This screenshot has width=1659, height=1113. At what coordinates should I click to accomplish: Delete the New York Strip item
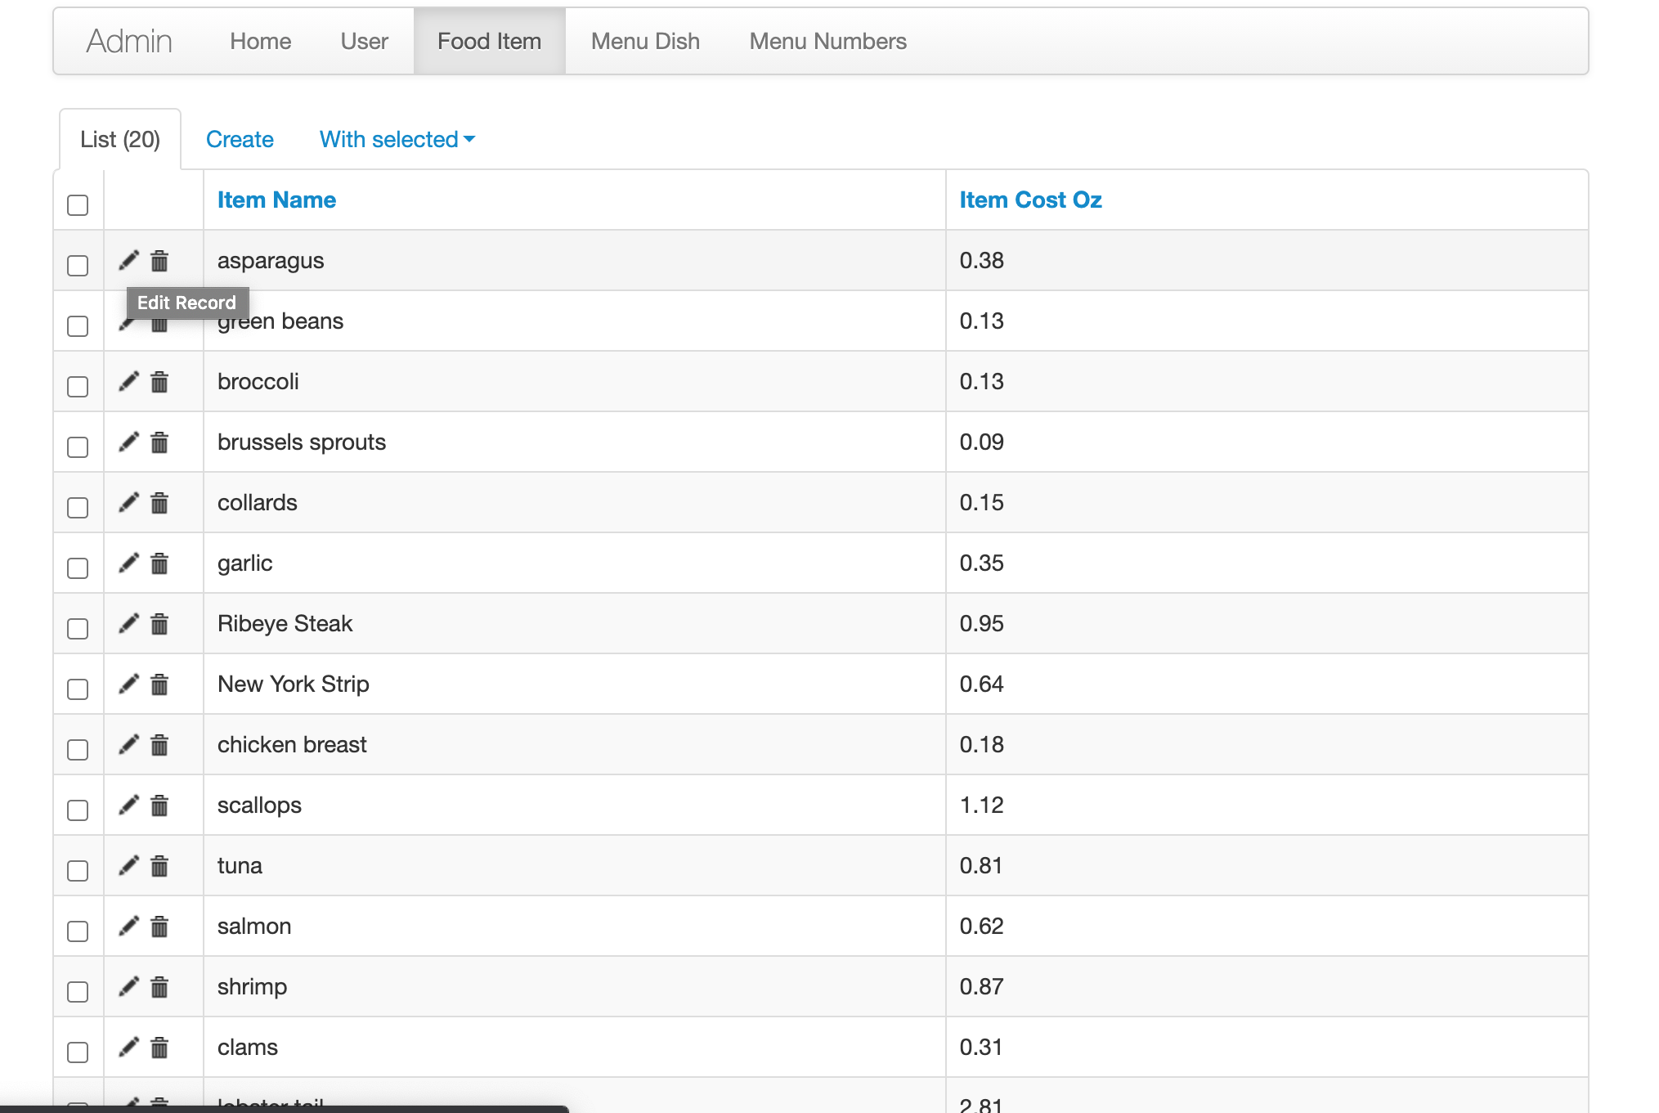(x=159, y=684)
